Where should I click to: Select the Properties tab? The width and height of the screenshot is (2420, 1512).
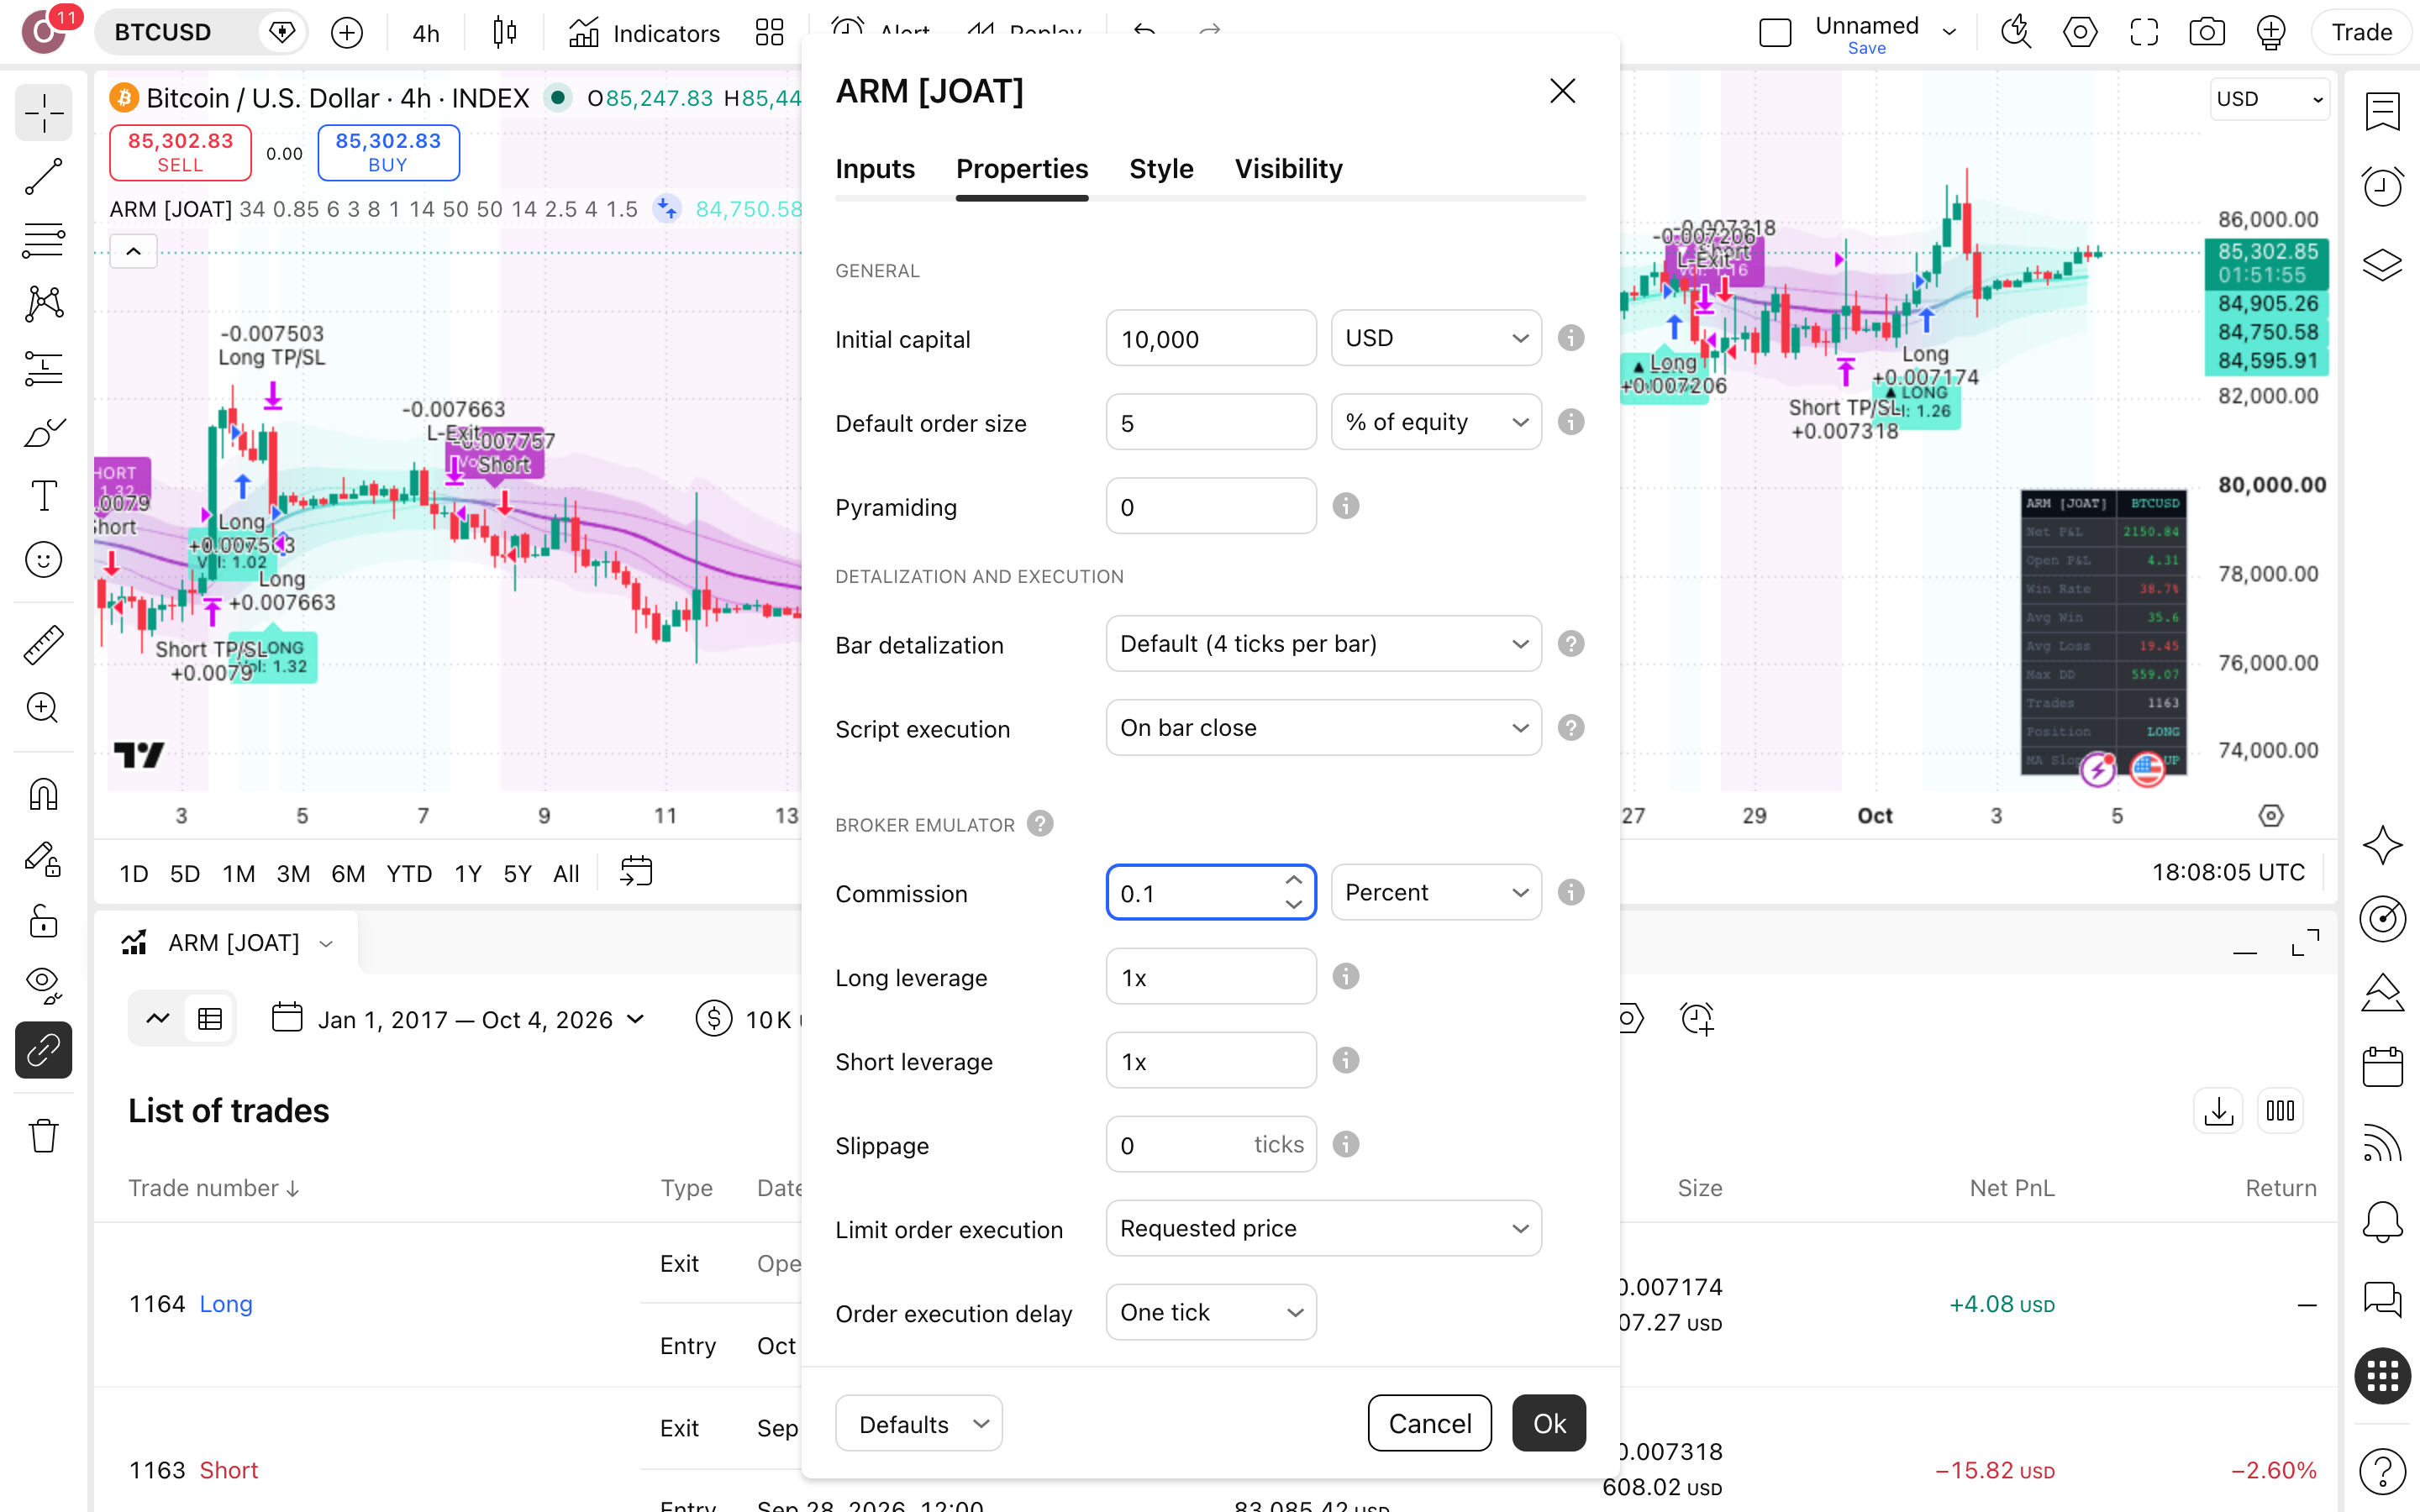tap(1022, 169)
